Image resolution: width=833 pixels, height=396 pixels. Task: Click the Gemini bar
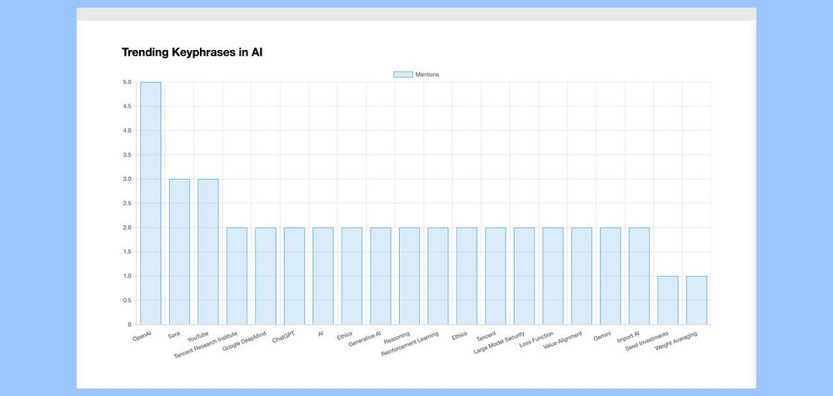610,276
